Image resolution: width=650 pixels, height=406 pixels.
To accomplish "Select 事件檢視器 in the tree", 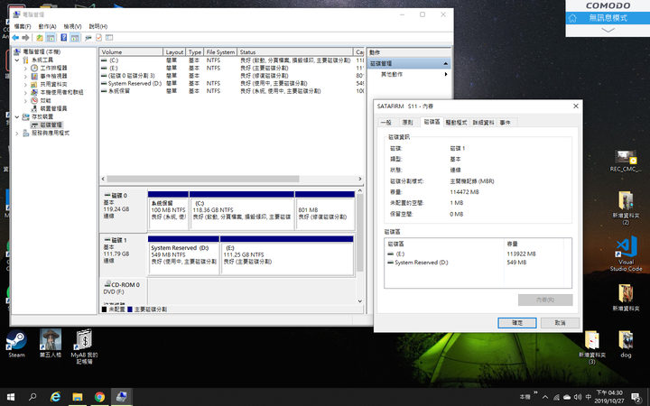I will pyautogui.click(x=53, y=76).
